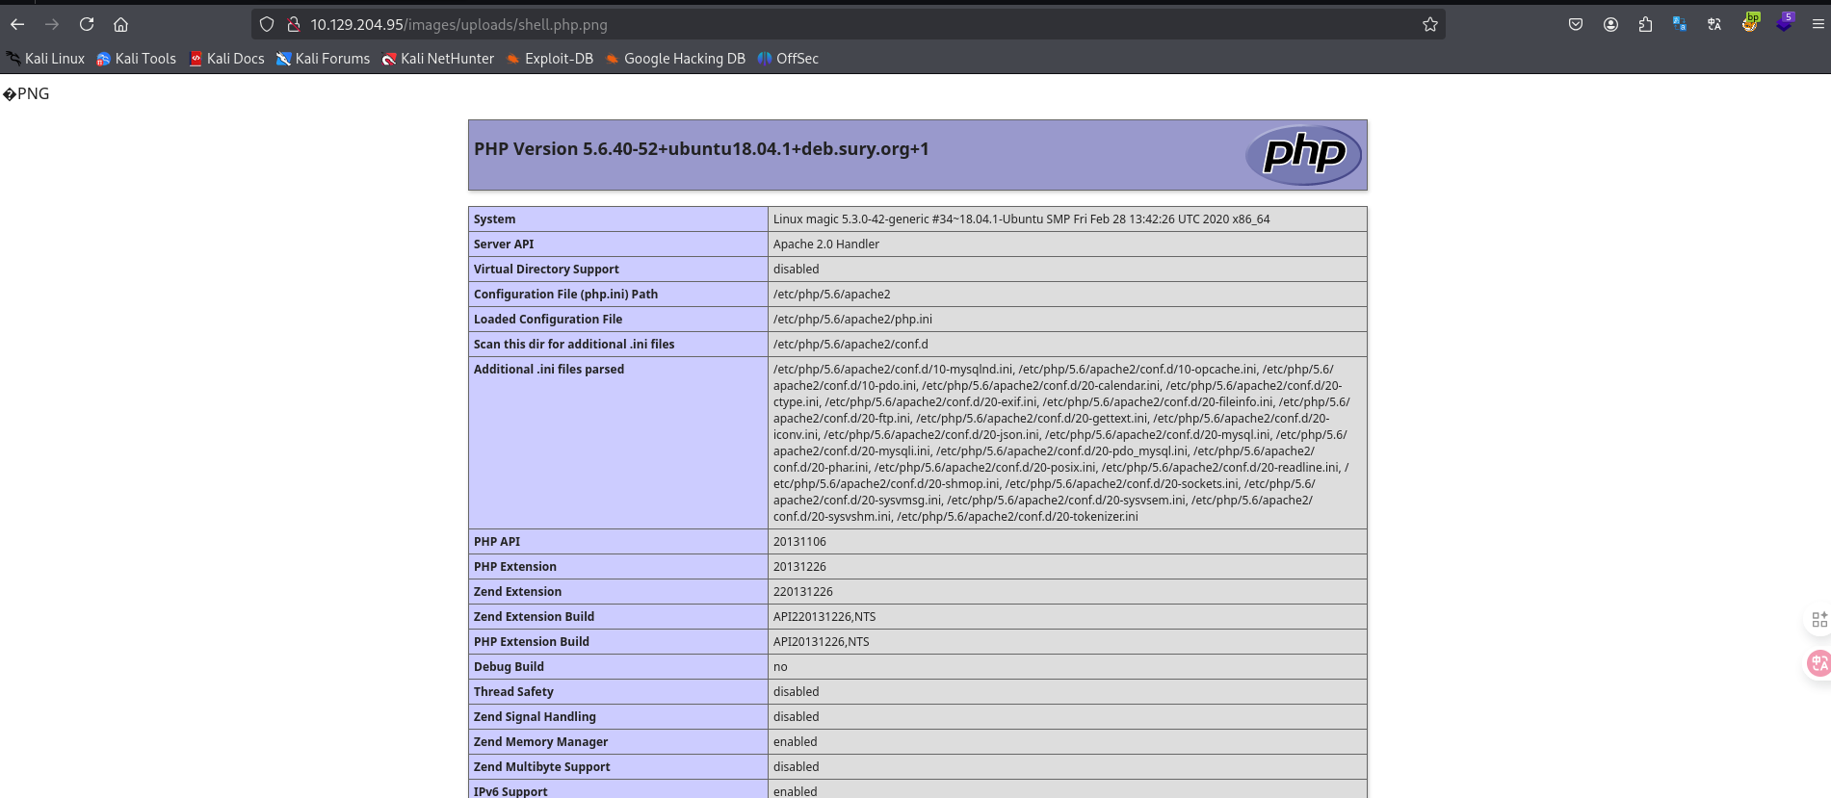
Task: Click the Thread Safety label
Action: coord(513,692)
